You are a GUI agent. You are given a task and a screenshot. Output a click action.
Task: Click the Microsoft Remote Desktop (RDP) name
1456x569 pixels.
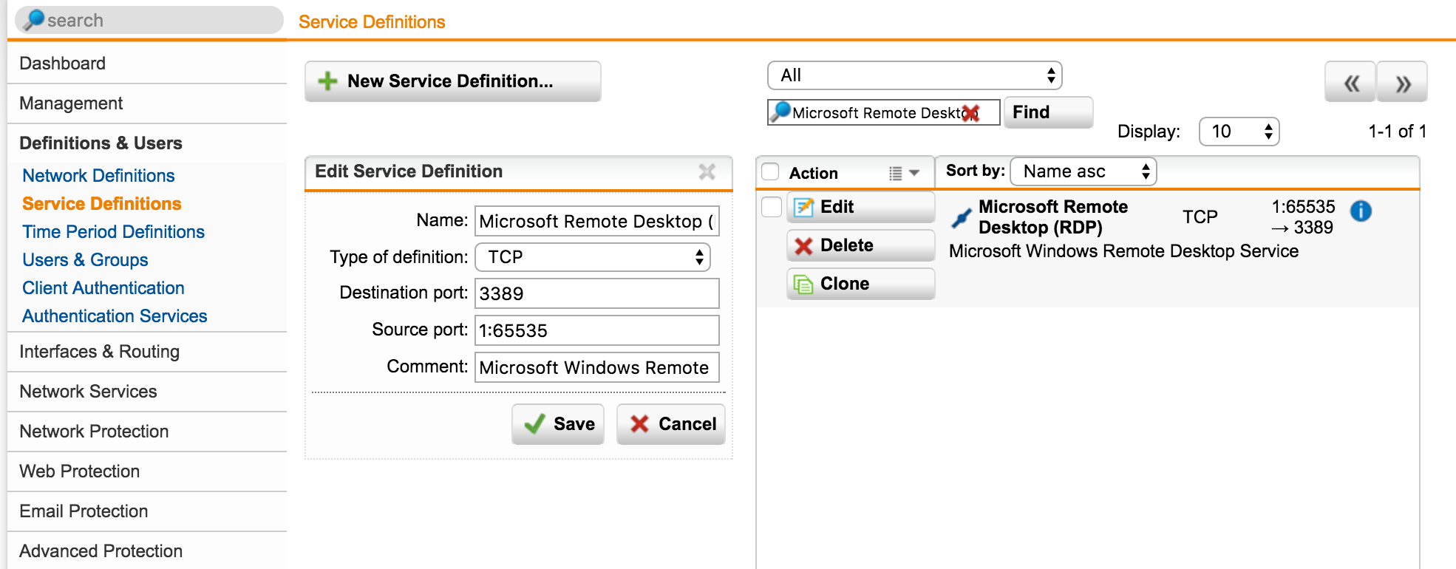1053,217
